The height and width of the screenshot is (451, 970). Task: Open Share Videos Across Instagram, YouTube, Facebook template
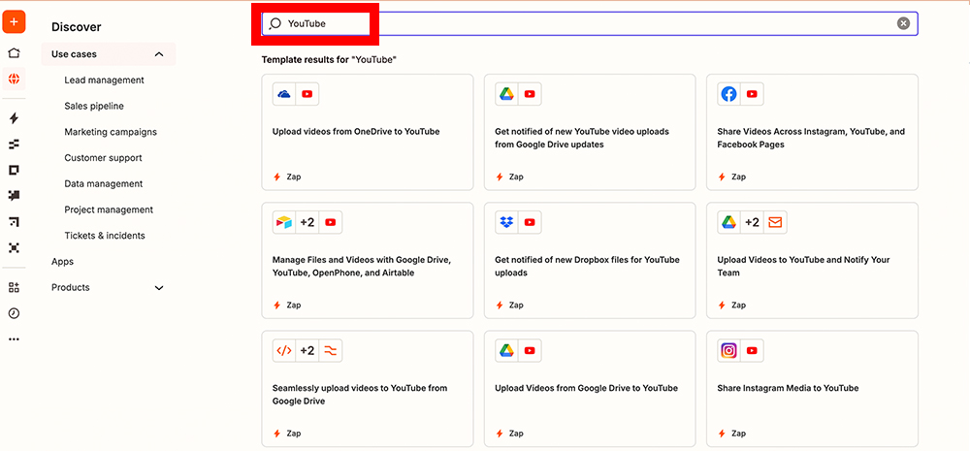click(x=812, y=132)
